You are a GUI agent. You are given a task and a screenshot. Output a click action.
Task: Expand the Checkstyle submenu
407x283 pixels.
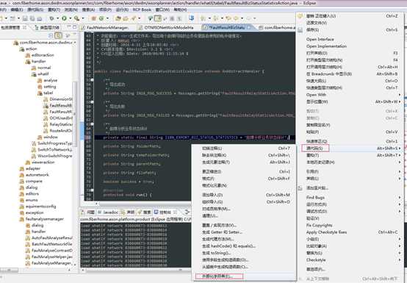400,260
